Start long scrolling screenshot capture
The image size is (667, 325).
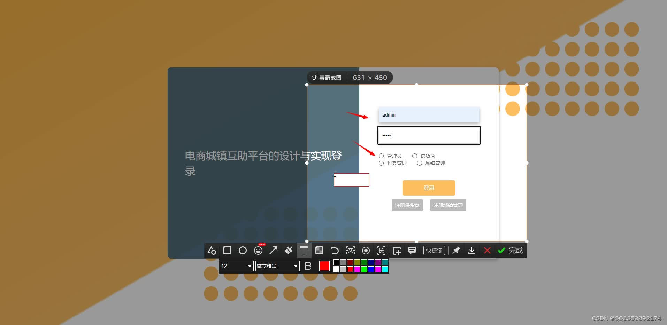tap(381, 251)
